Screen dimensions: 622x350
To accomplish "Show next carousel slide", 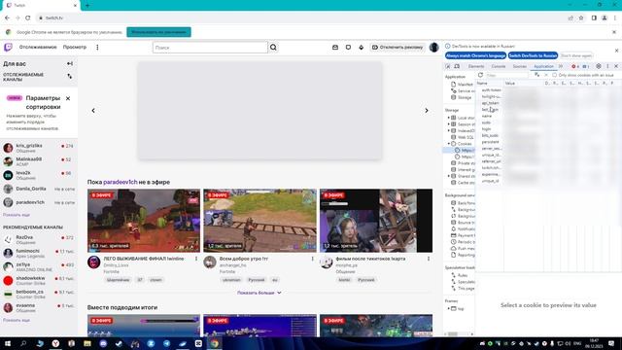I will [x=427, y=110].
